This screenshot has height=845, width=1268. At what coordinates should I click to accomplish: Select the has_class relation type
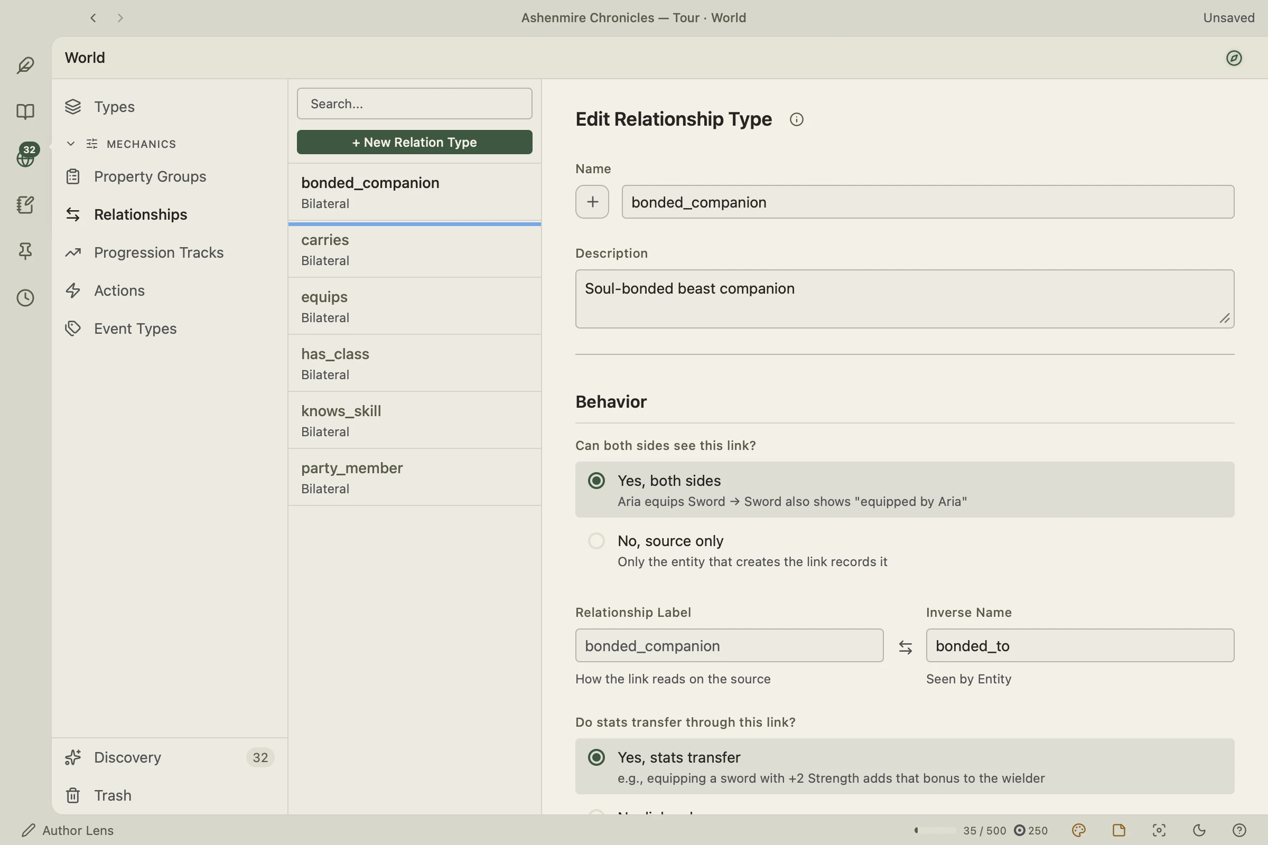(414, 363)
